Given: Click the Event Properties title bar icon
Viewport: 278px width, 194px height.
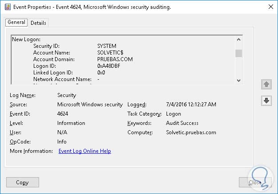Looking at the screenshot, I should 8,8.
